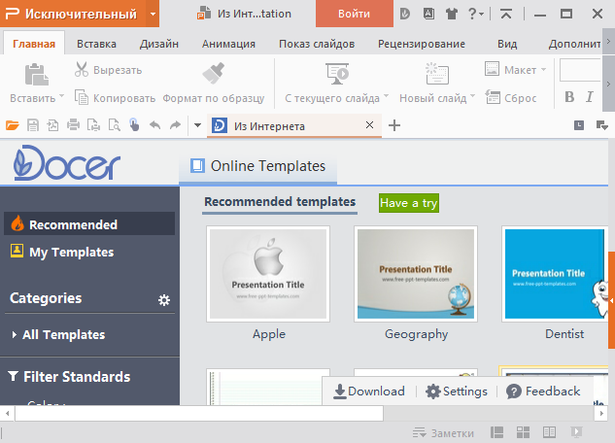Image resolution: width=615 pixels, height=443 pixels.
Task: Click the Войти sign-in button
Action: (355, 14)
